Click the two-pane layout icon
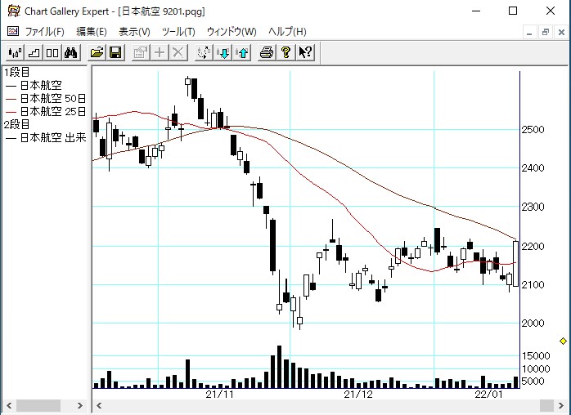This screenshot has height=415, width=571. tap(52, 53)
